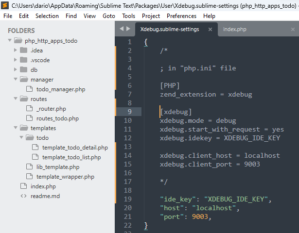Open the Find menu
Viewport: 299px width, 233px height.
[x=71, y=16]
